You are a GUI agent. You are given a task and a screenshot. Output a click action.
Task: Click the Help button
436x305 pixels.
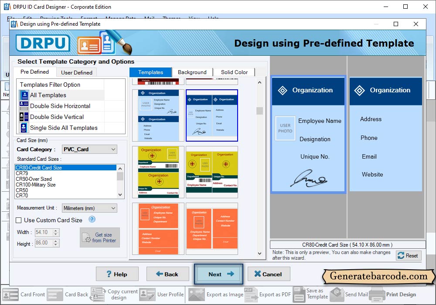point(117,274)
